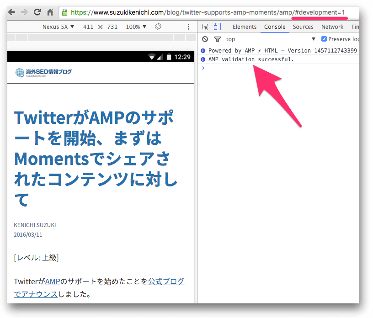Click the info icon beside AMP validation
The height and width of the screenshot is (318, 373).
pyautogui.click(x=203, y=59)
